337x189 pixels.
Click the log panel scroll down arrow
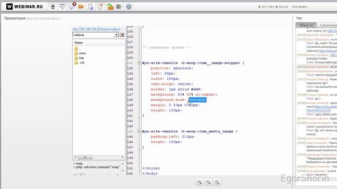click(x=123, y=171)
